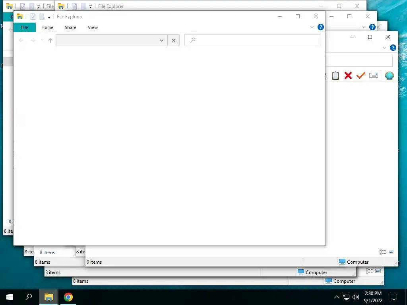Click the Computer label in the 0 items status bar
Screen dimensions: 407x305
tap(358, 262)
